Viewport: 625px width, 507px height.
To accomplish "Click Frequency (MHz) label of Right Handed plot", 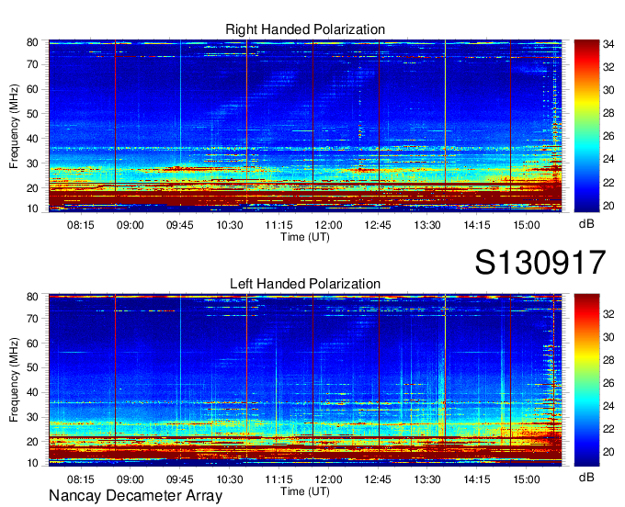I will pyautogui.click(x=14, y=126).
